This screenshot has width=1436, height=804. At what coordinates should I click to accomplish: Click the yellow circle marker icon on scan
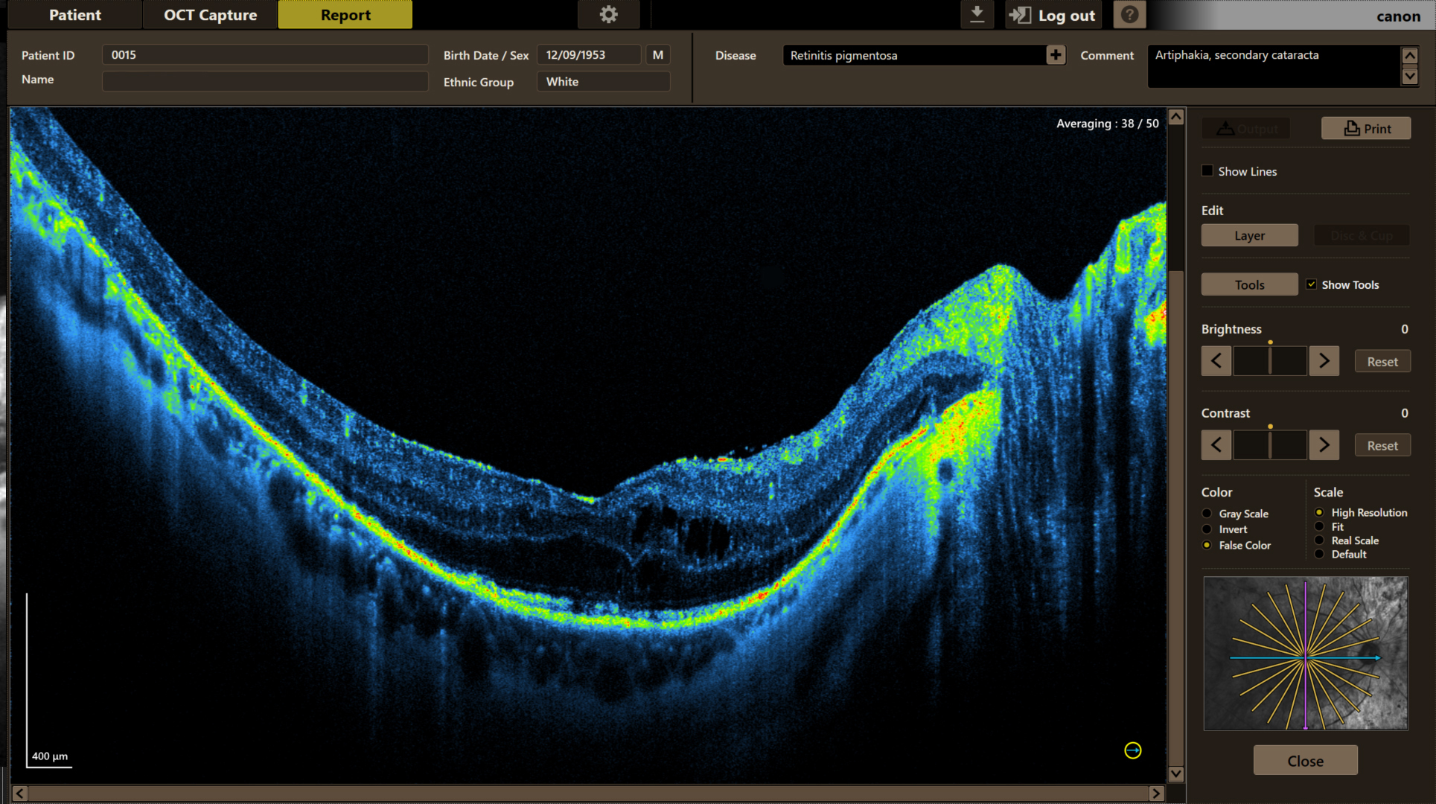[1132, 750]
